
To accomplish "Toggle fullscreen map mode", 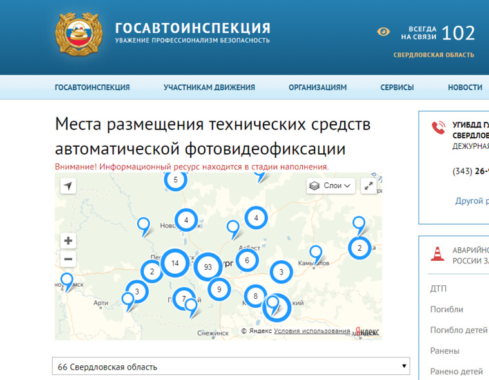I will [369, 185].
